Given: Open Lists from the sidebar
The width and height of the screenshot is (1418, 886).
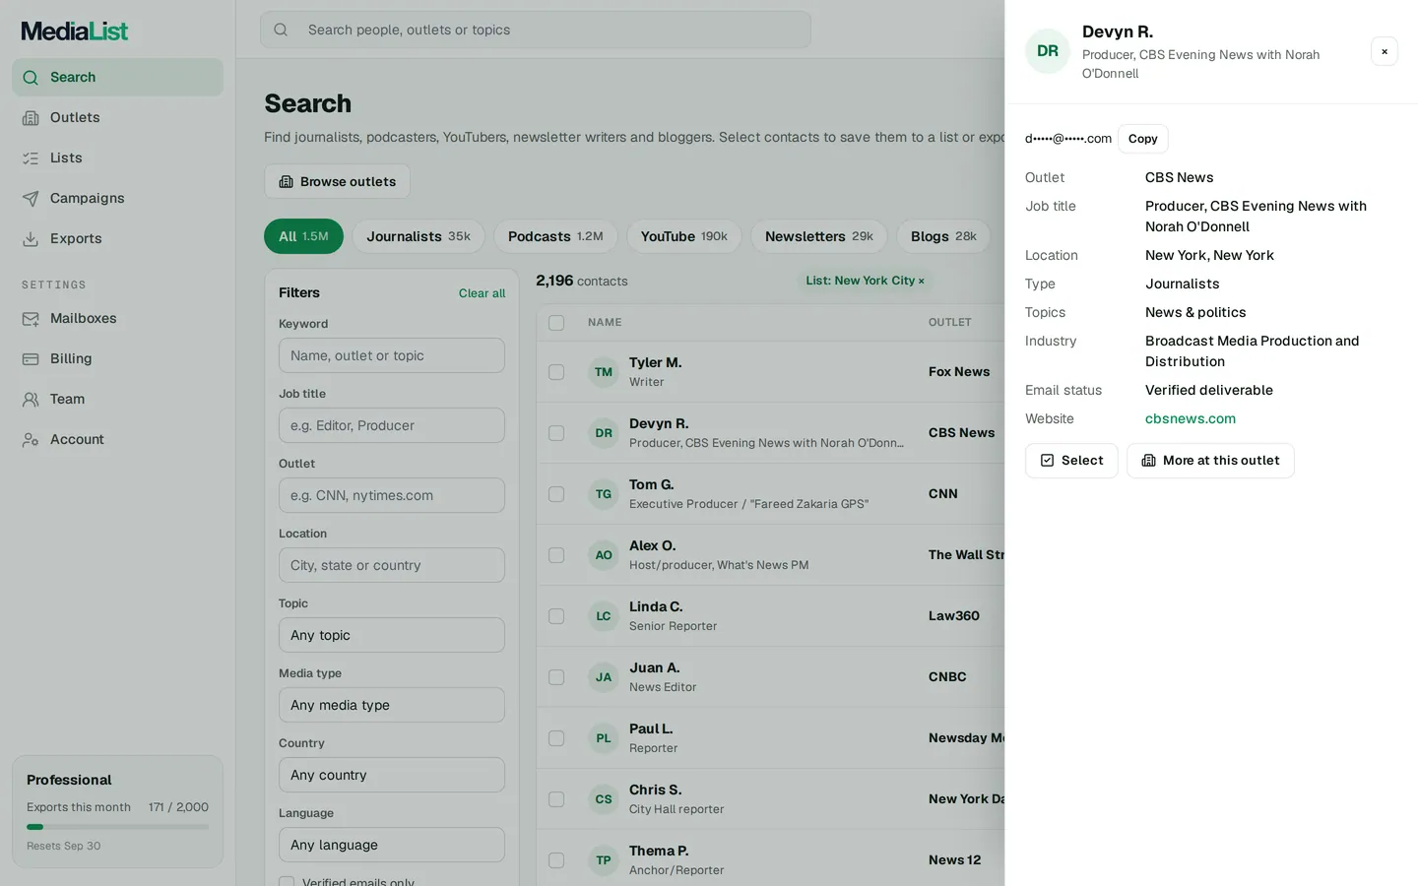Looking at the screenshot, I should (x=117, y=158).
